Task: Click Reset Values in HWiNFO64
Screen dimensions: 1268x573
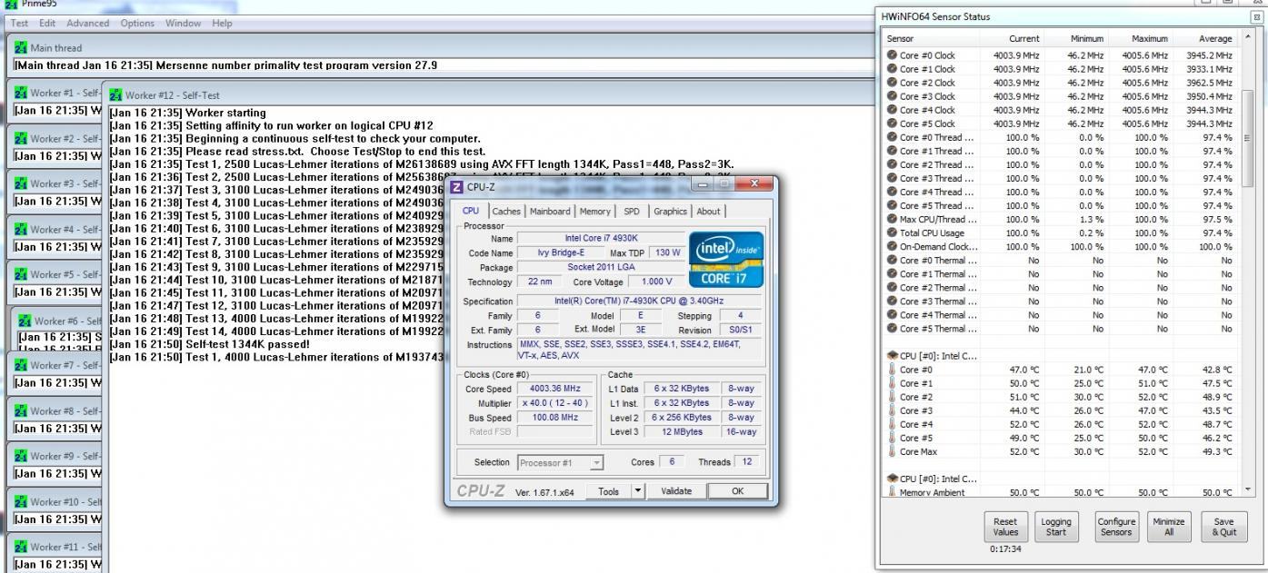Action: pos(1005,528)
